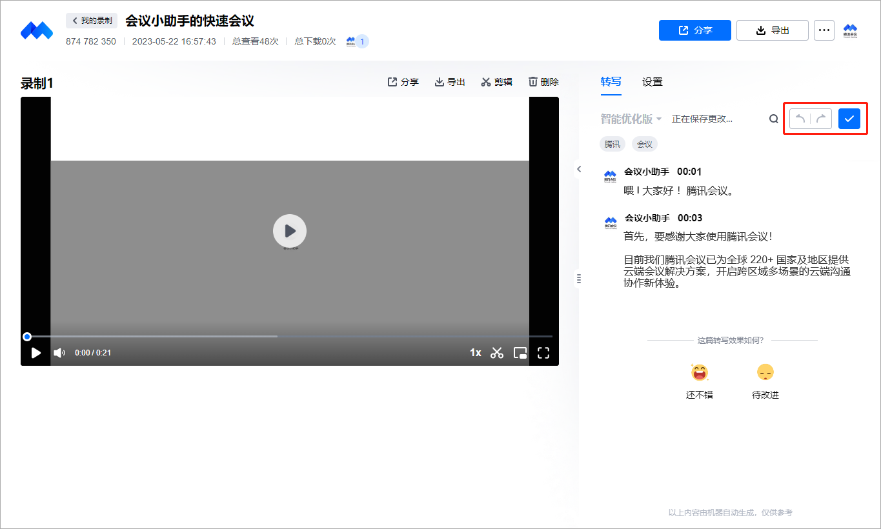Click 总查看48次 view count

pyautogui.click(x=256, y=41)
